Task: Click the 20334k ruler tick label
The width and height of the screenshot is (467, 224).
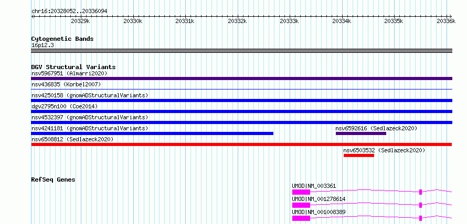Action: (x=342, y=21)
